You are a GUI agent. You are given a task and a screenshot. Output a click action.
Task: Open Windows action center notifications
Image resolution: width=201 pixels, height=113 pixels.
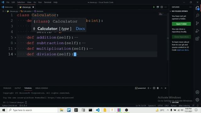[x=196, y=110]
